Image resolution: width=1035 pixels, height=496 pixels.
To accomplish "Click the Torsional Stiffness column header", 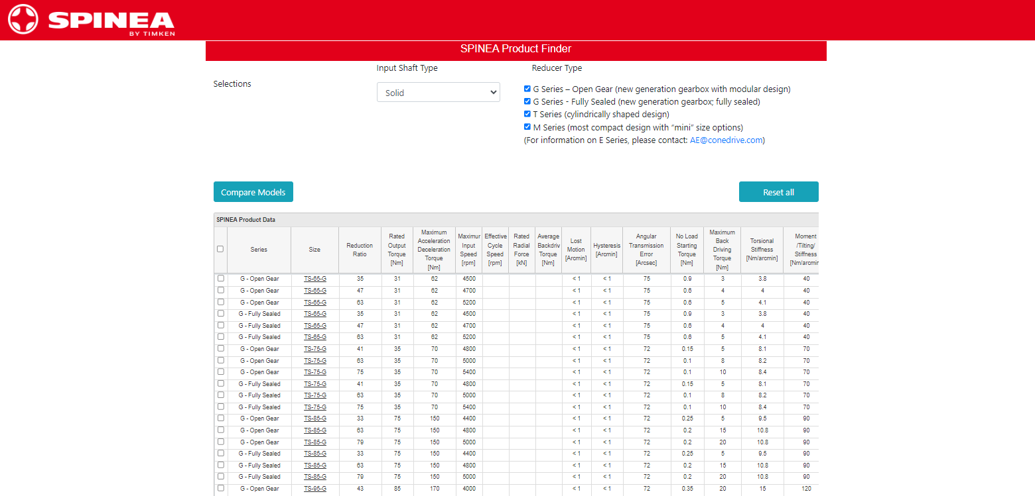I will [762, 250].
